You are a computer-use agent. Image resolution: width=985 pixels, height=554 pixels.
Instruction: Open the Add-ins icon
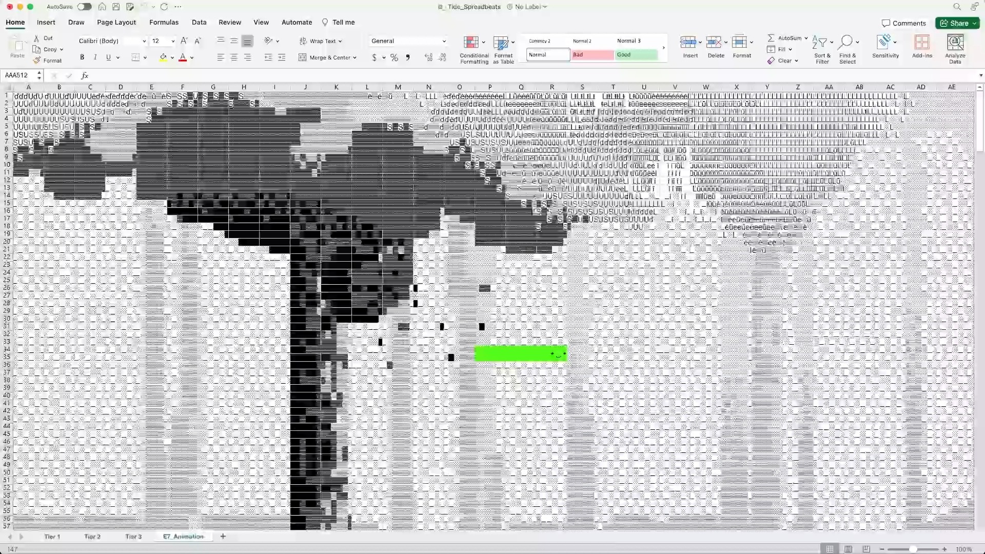922,43
